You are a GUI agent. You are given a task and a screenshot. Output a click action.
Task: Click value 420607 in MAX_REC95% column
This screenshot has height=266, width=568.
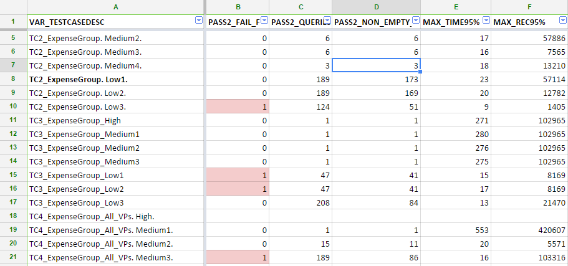552,230
